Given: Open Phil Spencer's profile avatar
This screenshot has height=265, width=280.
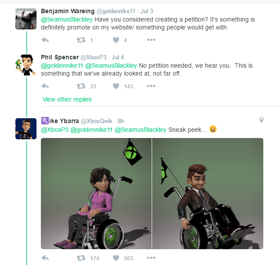Looking at the screenshot, I should pyautogui.click(x=25, y=65).
